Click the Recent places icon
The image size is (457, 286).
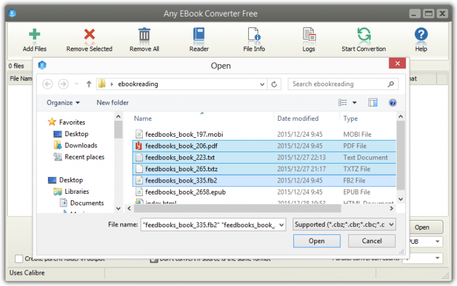tap(57, 157)
